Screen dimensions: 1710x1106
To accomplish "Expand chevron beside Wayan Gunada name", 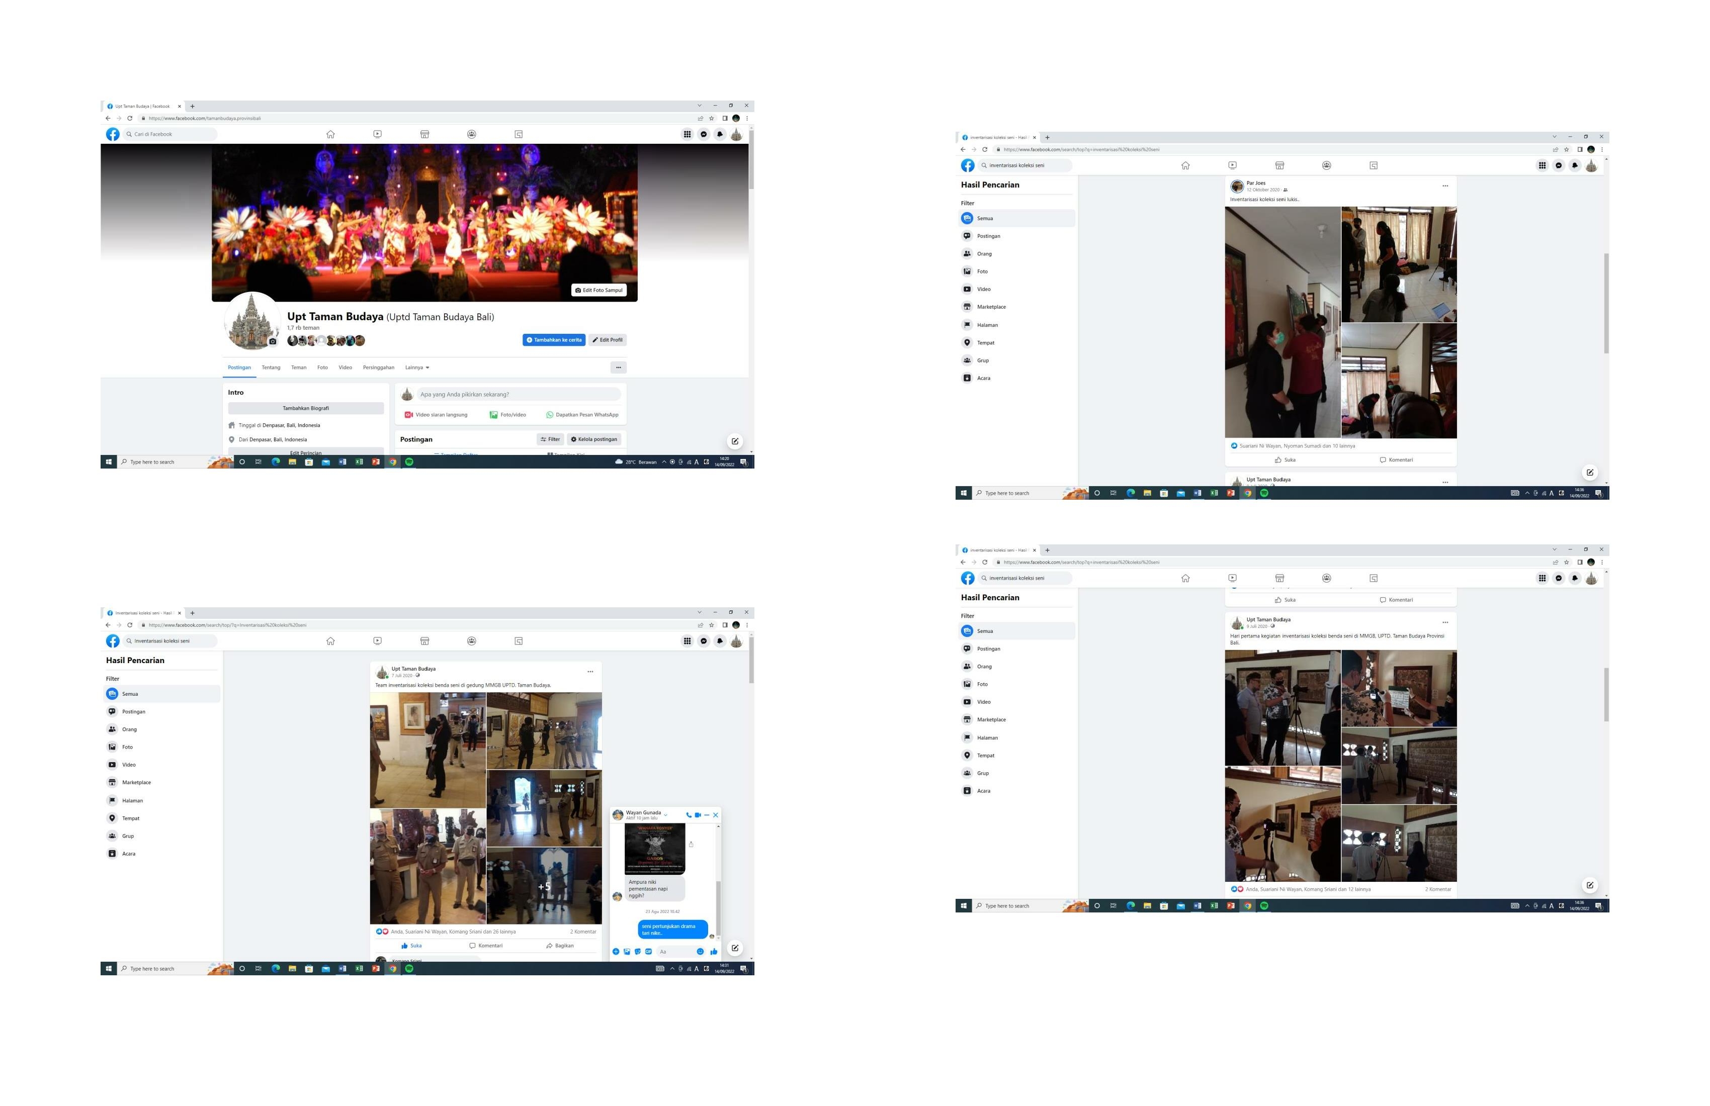I will [x=666, y=814].
